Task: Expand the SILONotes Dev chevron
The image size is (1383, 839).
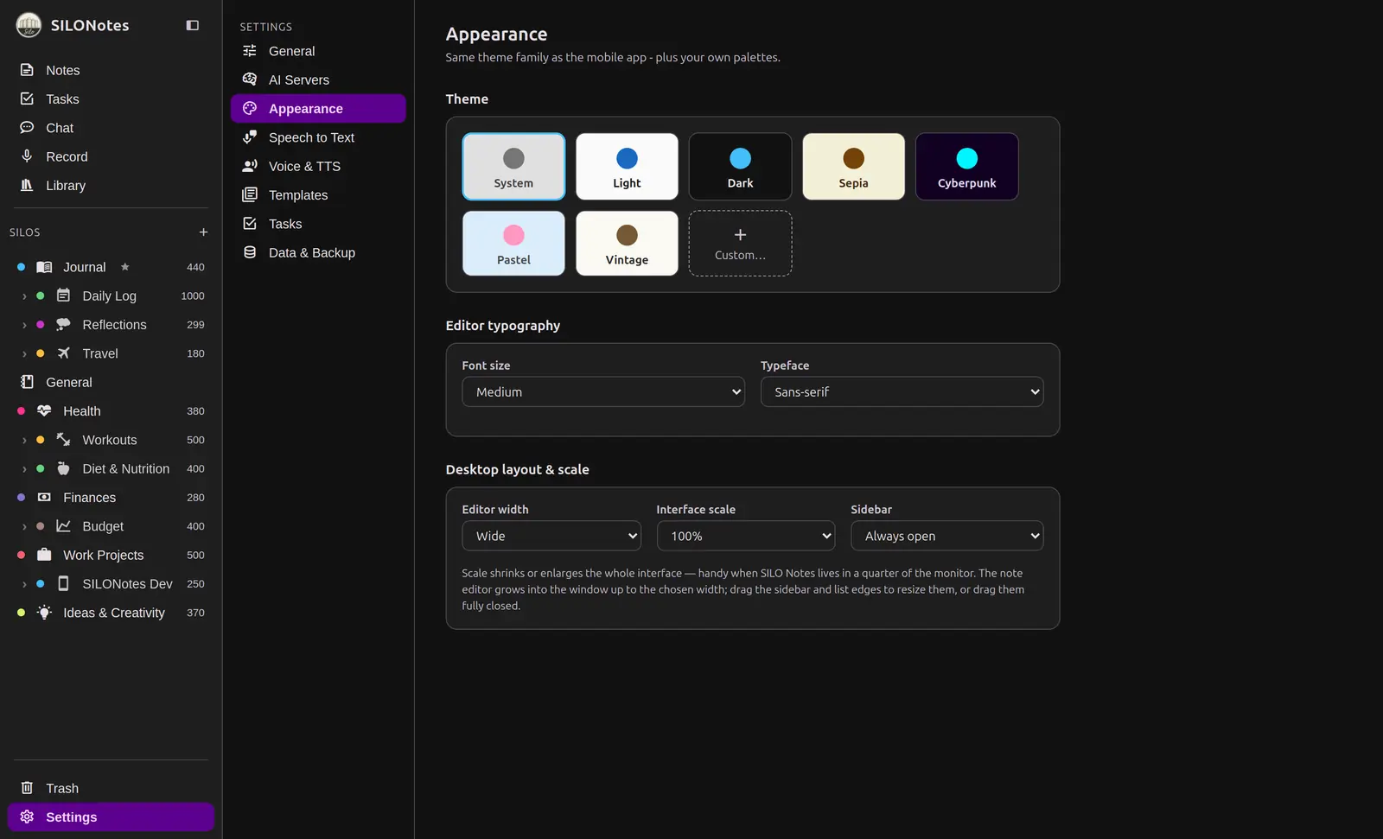Action: click(24, 584)
